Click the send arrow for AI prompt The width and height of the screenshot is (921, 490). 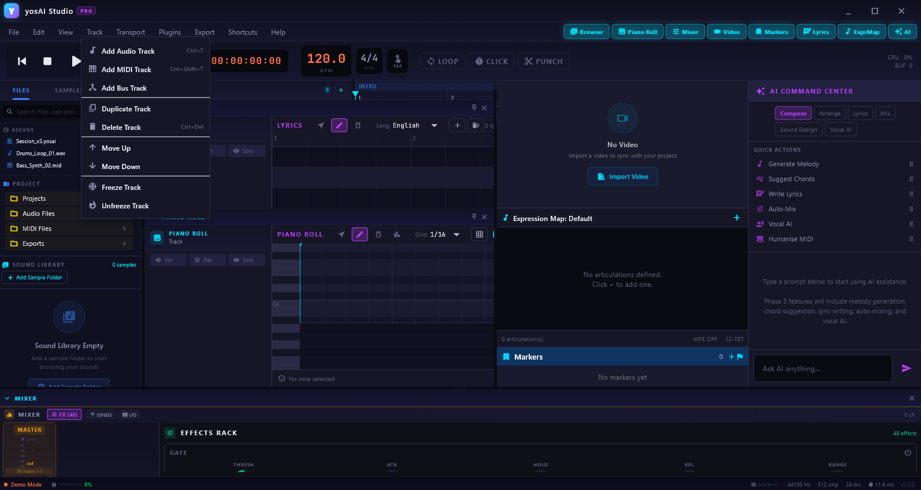pos(906,368)
